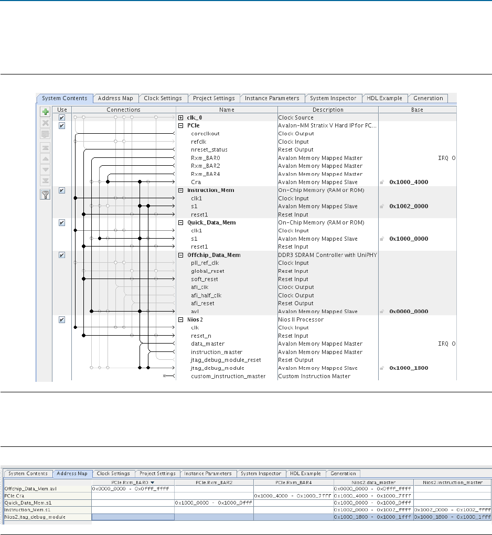Collapse the Quick_Data_Mem component tree
This screenshot has width=492, height=535.
[x=181, y=223]
